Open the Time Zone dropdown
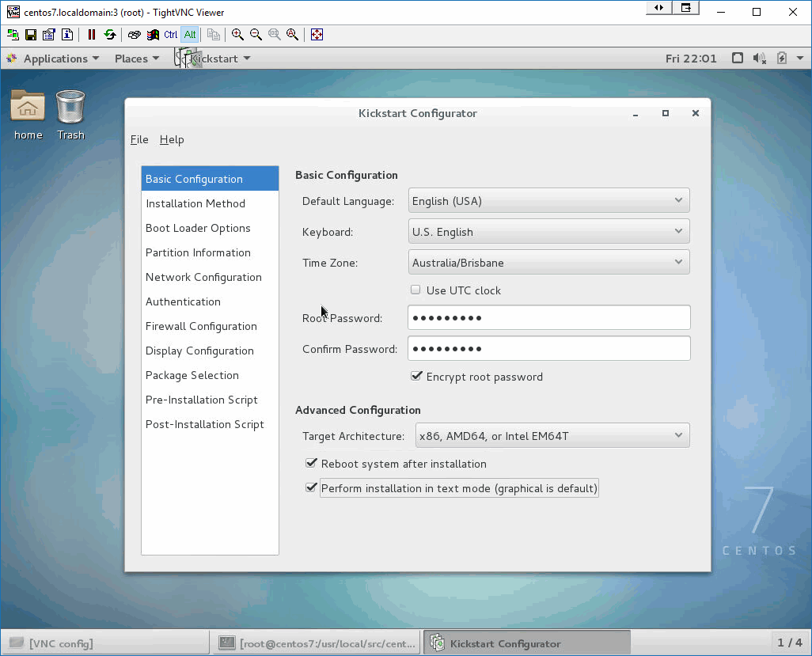The height and width of the screenshot is (656, 812). pyautogui.click(x=548, y=262)
